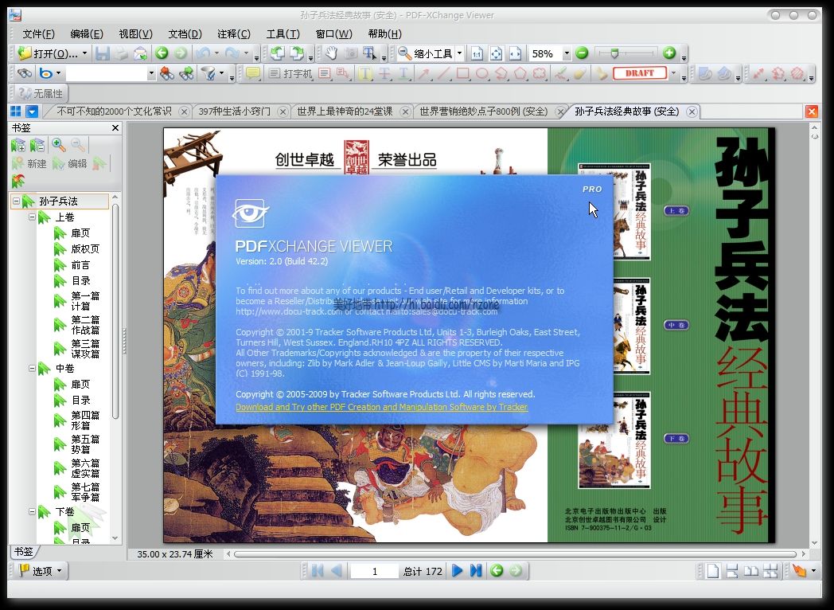Screen dimensions: 834x610
Task: Go to the last page button
Action: click(476, 571)
